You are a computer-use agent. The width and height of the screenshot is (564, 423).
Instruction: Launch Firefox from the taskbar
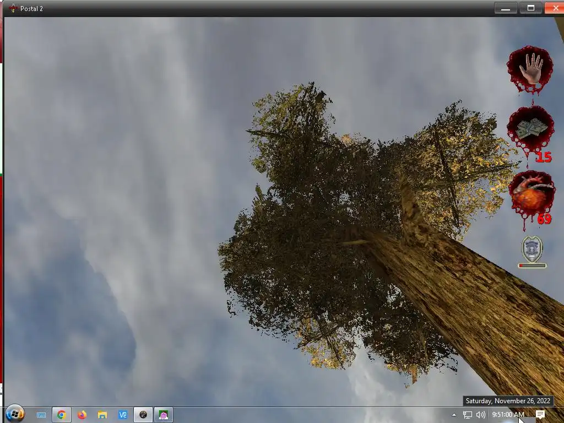pos(82,415)
